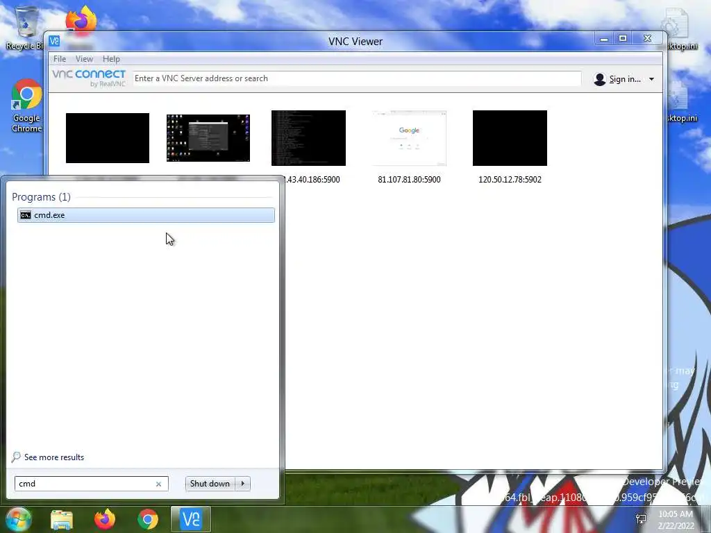
Task: Open the 120.50.12.78:5902 connection thumbnail
Action: click(510, 138)
